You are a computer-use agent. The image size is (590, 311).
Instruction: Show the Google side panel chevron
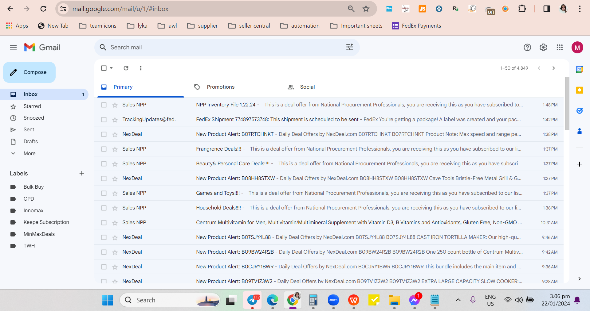580,279
